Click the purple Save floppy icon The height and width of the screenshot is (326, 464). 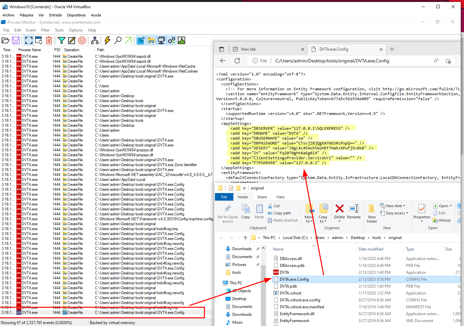[x=16, y=40]
